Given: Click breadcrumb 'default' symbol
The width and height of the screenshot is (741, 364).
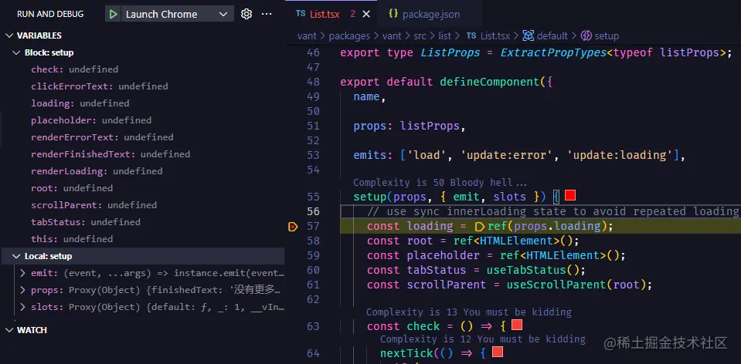Looking at the screenshot, I should click(x=552, y=35).
